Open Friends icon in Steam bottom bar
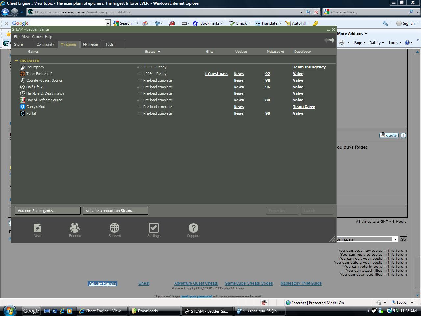 (75, 230)
